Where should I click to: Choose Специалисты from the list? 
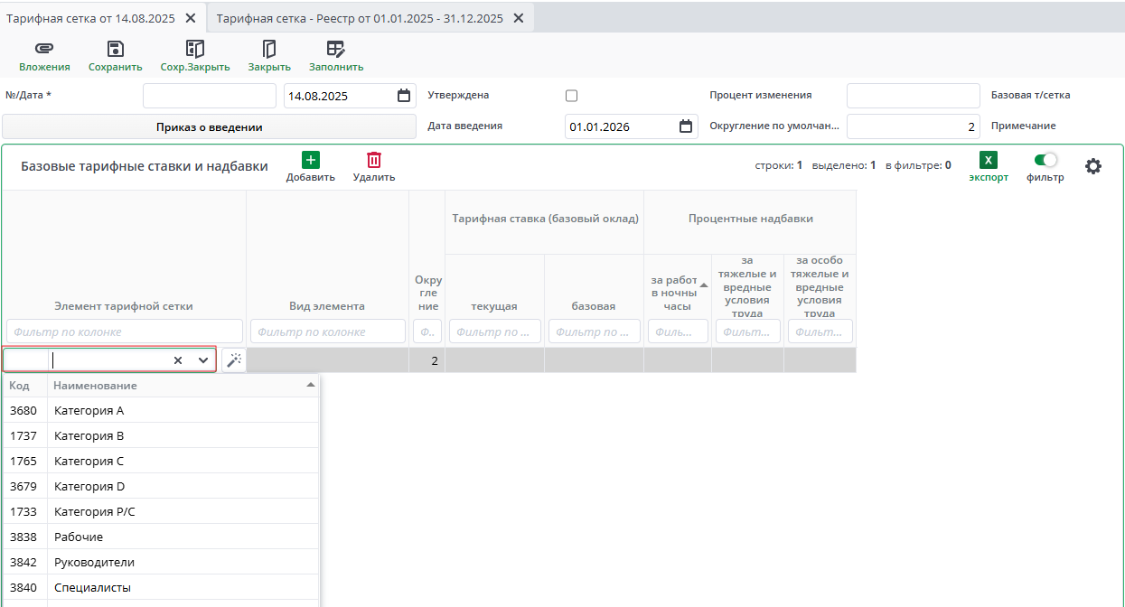[161, 587]
